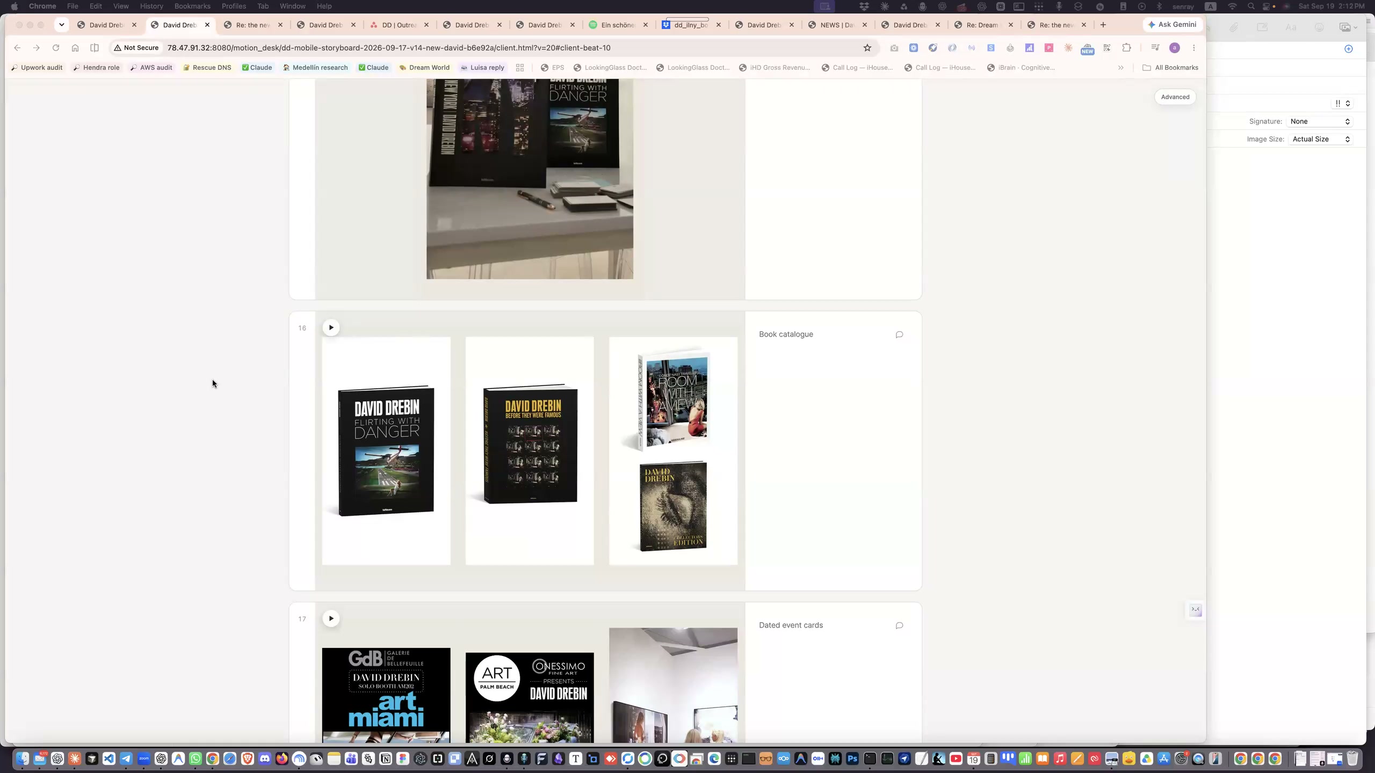Click the address bar URL
The height and width of the screenshot is (773, 1375).
[x=389, y=48]
